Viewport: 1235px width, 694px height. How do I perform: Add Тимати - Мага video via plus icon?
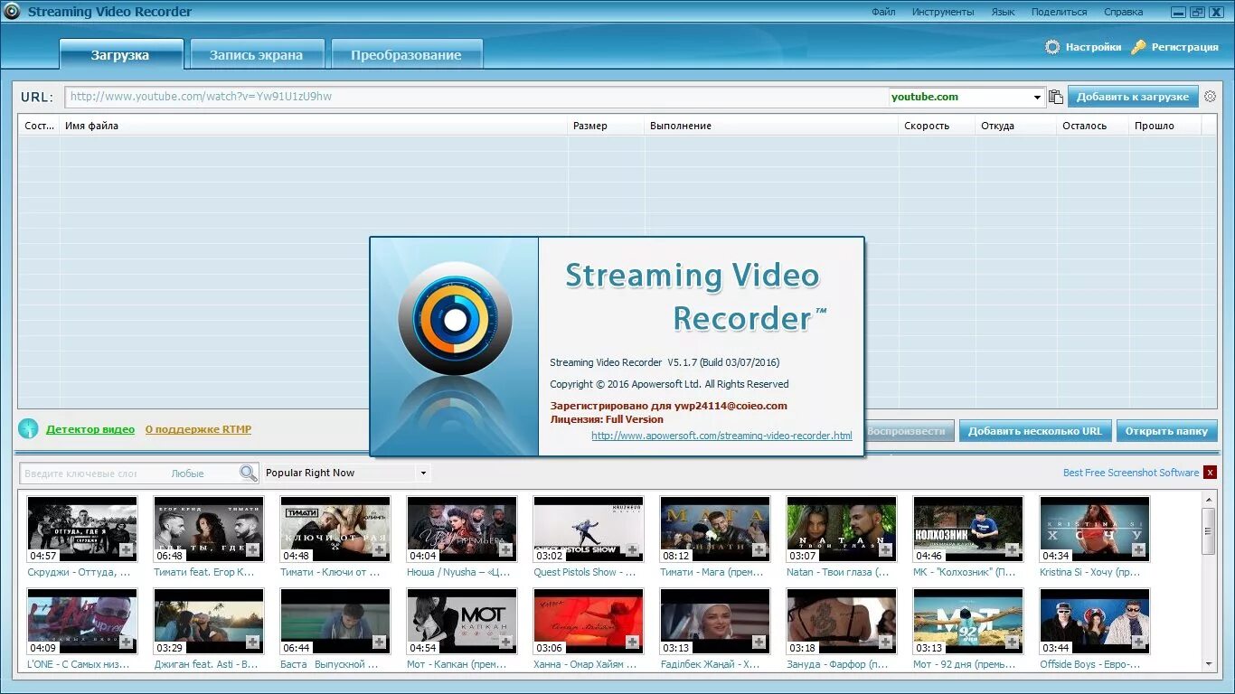pos(759,549)
